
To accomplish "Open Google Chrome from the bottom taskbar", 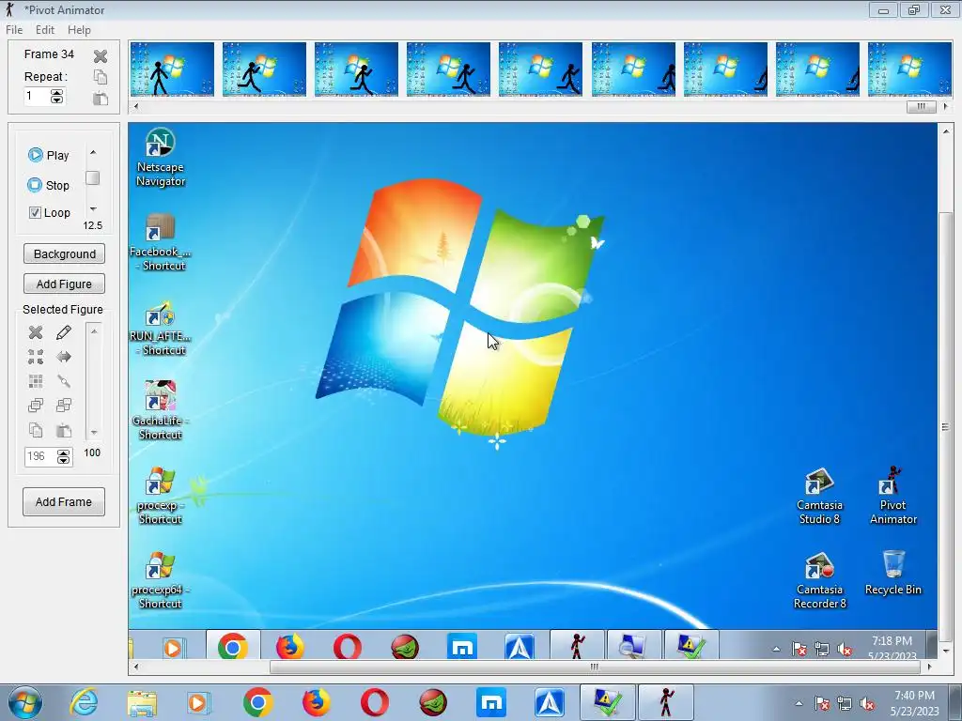I will (x=257, y=702).
